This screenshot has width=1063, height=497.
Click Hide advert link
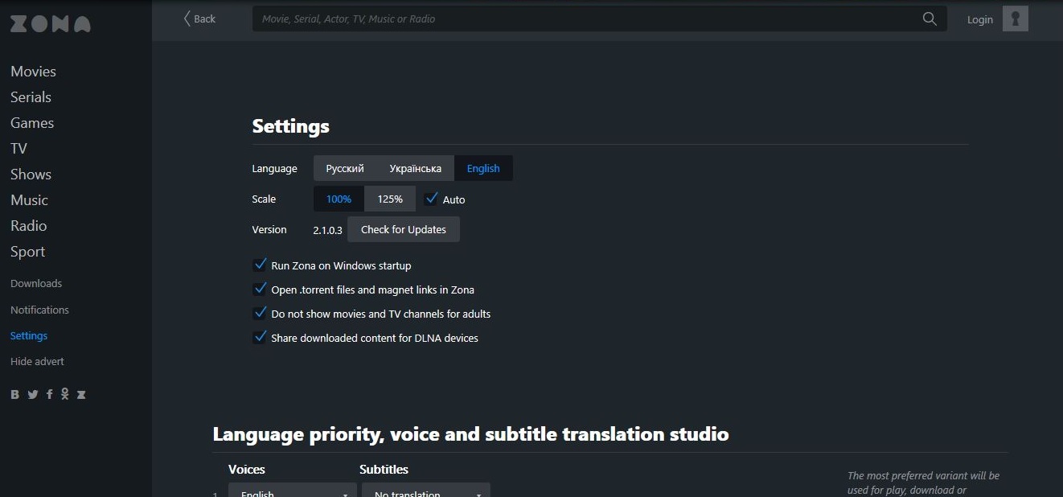pyautogui.click(x=37, y=361)
